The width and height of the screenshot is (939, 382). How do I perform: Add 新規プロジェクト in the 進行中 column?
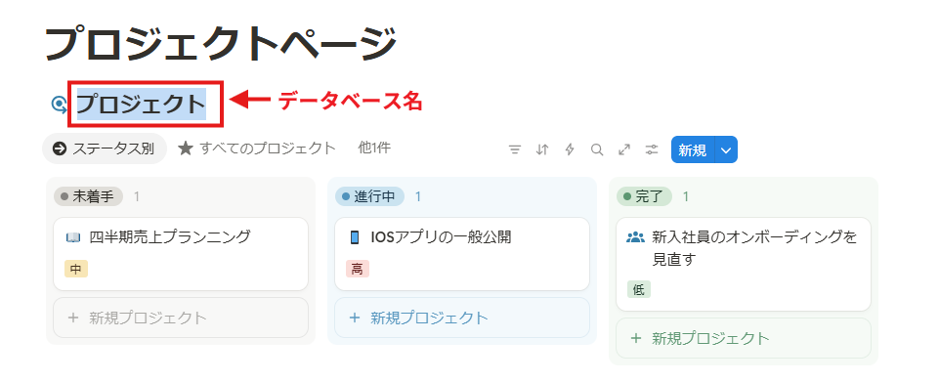(x=462, y=318)
